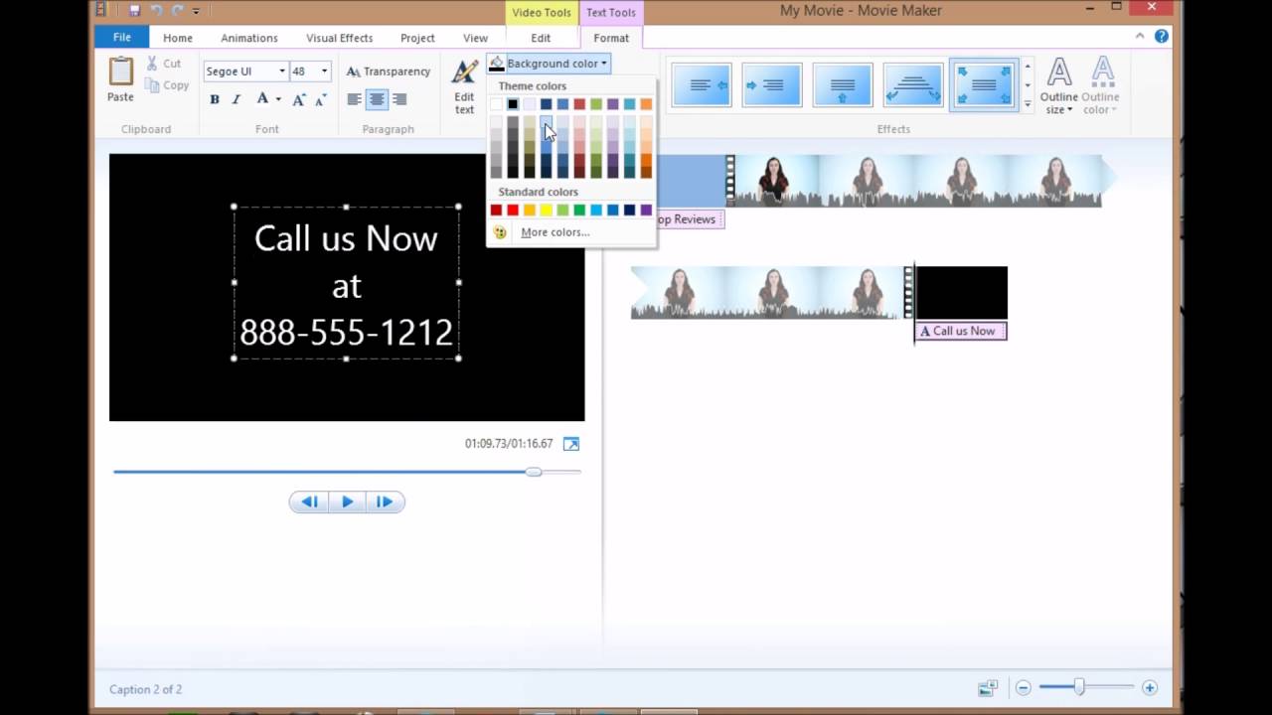1272x715 pixels.
Task: Click the Undo arrow in quick access toolbar
Action: click(157, 11)
